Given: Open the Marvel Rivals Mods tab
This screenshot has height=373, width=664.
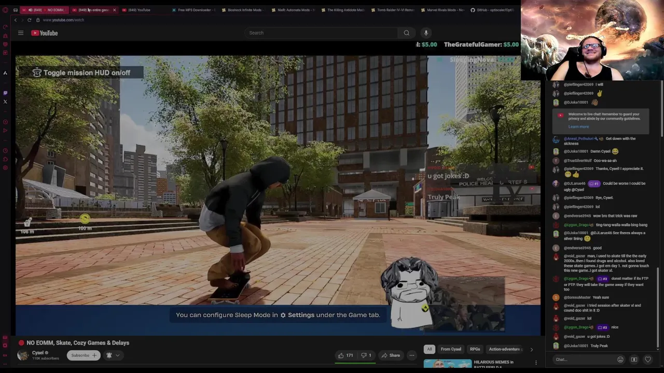Looking at the screenshot, I should tap(442, 10).
